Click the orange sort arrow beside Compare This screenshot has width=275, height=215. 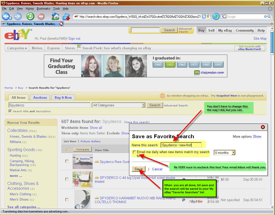click(x=68, y=150)
